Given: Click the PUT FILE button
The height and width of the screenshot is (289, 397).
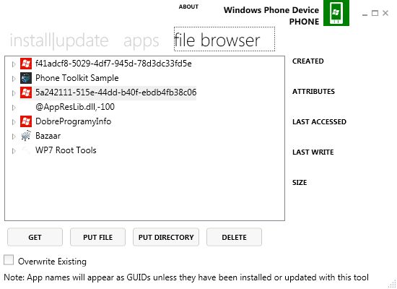Looking at the screenshot, I should click(x=97, y=237).
